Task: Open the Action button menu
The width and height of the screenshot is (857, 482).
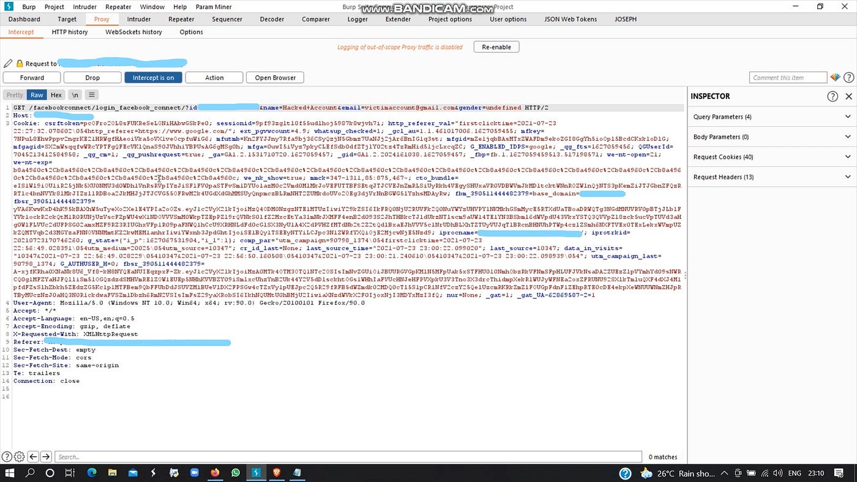Action: coord(214,78)
